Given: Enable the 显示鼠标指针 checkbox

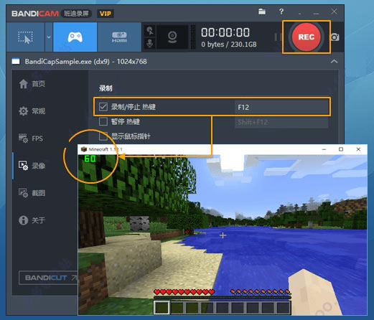Looking at the screenshot, I should point(103,136).
